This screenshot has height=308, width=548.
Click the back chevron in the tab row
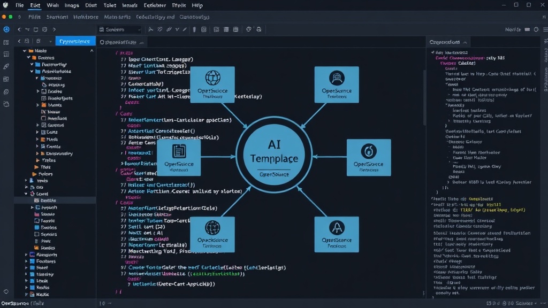pyautogui.click(x=19, y=41)
